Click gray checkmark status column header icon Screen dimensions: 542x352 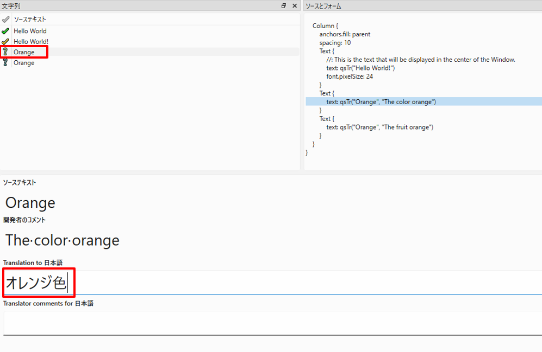point(5,19)
